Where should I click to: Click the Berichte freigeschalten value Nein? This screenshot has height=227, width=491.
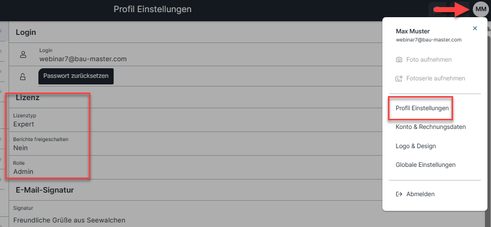pos(21,148)
